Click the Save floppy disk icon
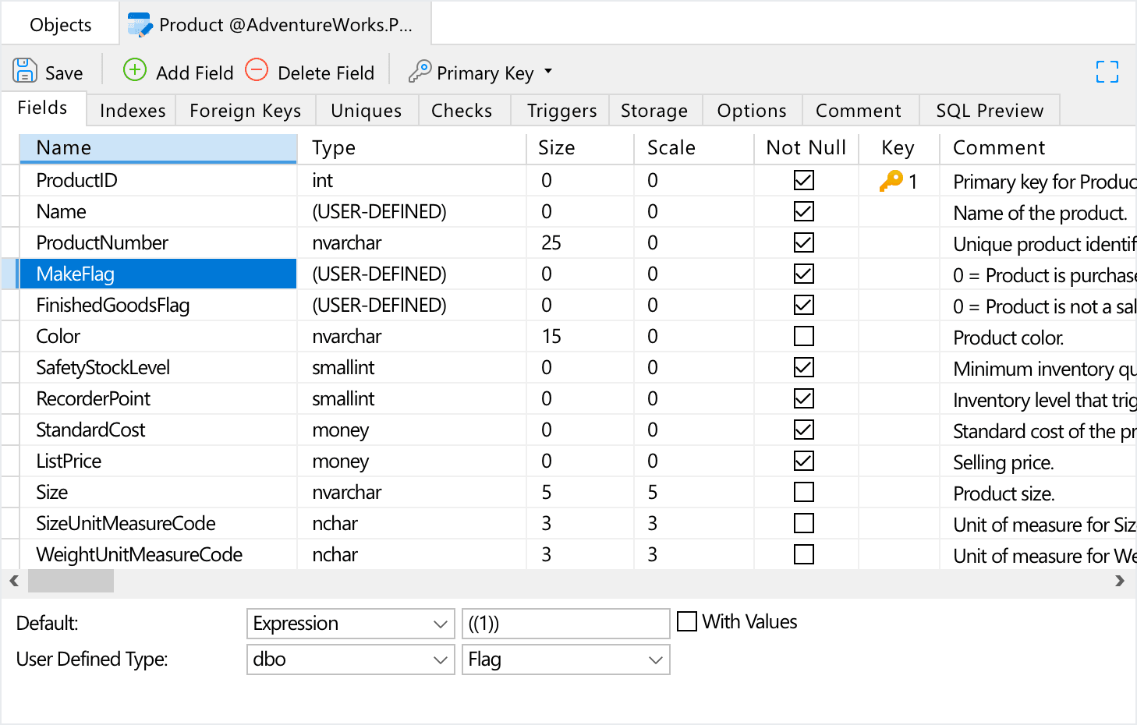The height and width of the screenshot is (725, 1137). pos(24,71)
